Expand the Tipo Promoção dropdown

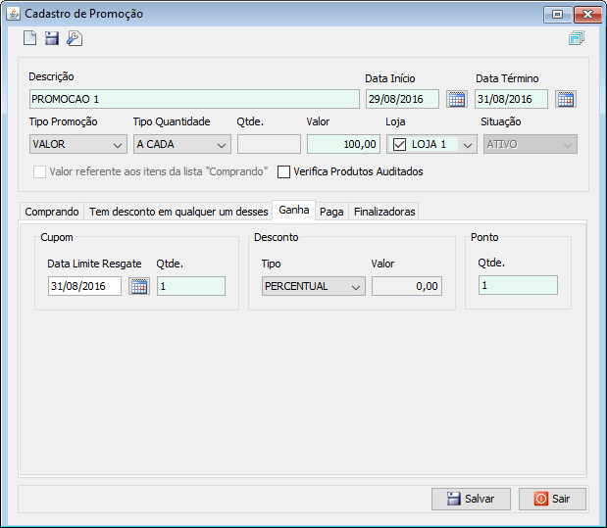[x=118, y=144]
